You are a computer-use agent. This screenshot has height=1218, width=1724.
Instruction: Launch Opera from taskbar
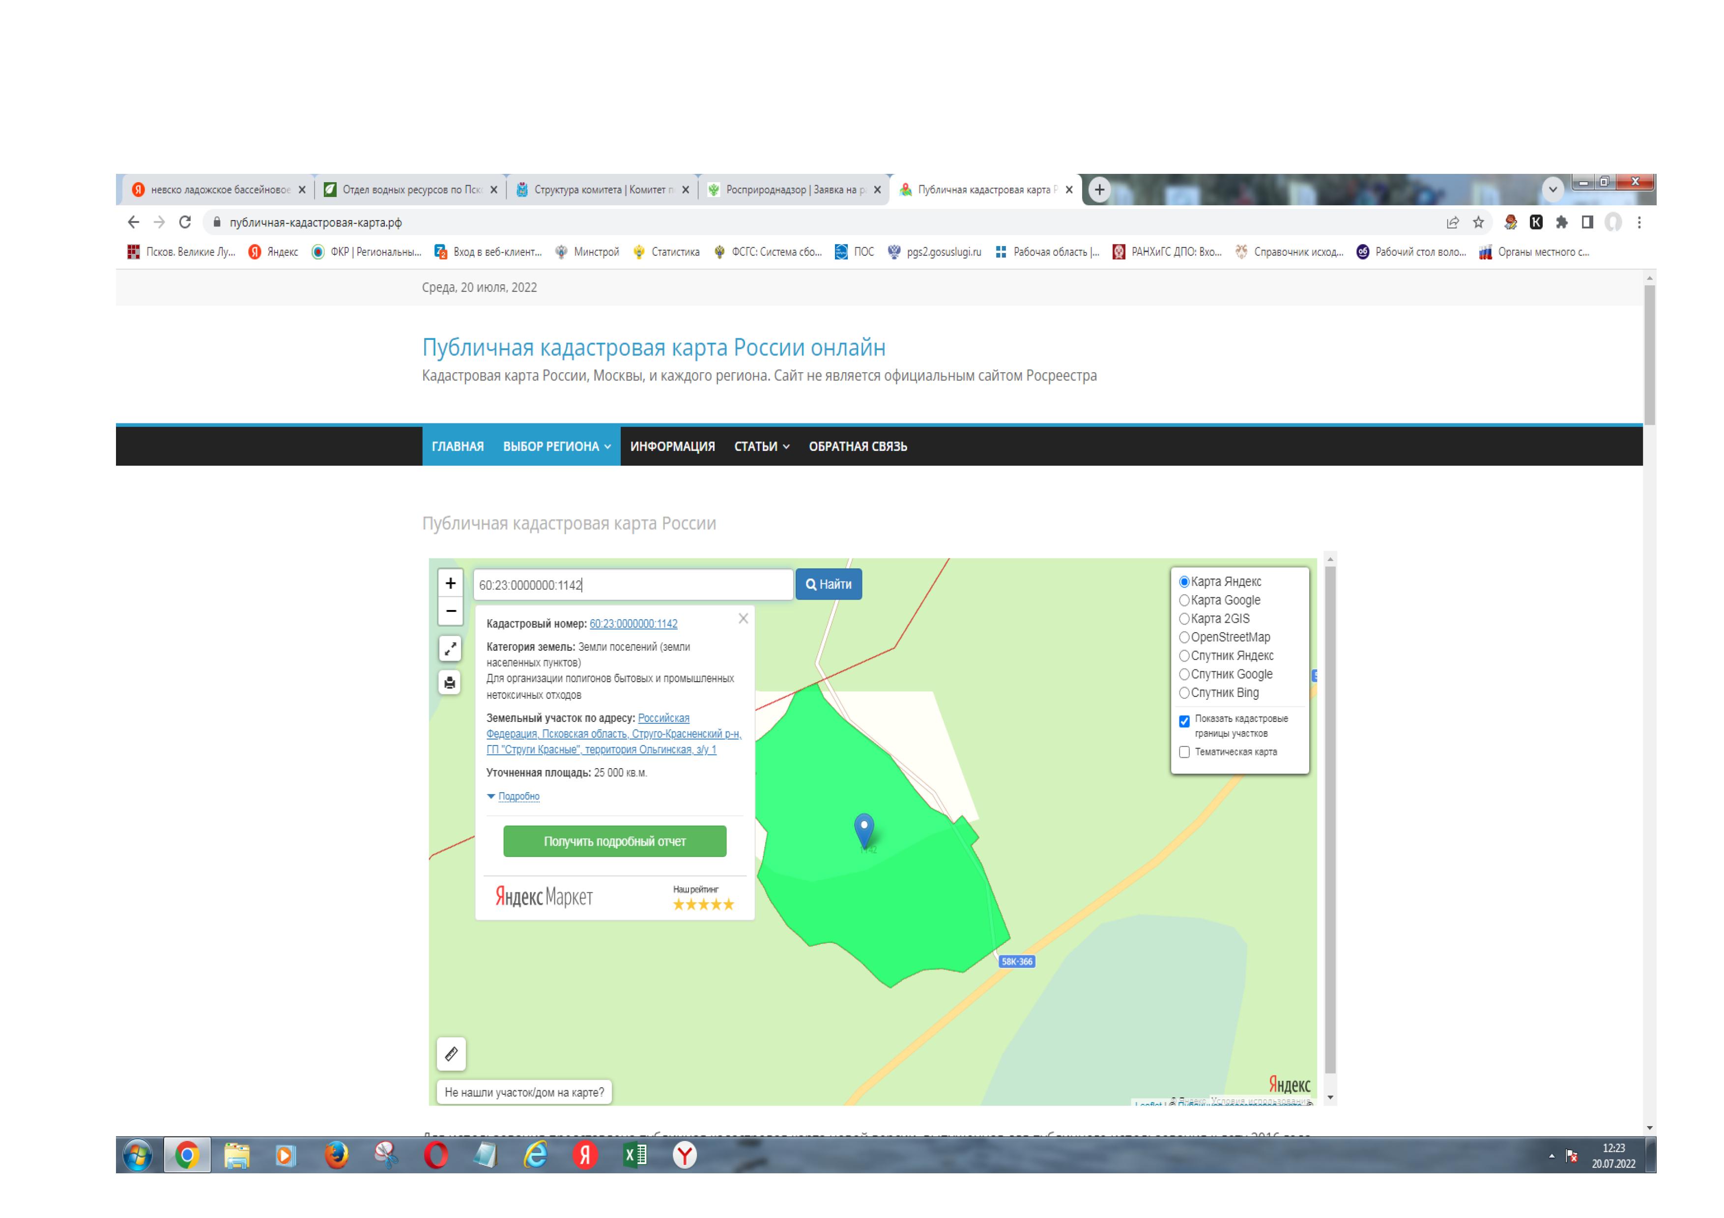pos(435,1156)
